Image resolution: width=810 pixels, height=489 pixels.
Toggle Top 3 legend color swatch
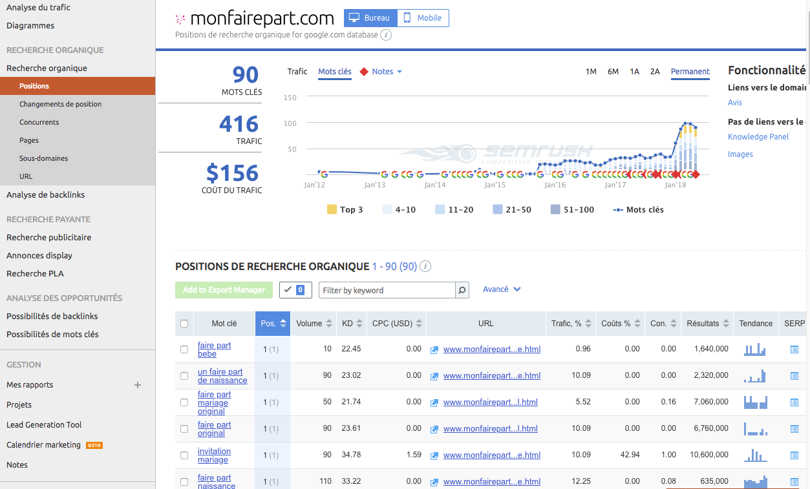tap(332, 209)
